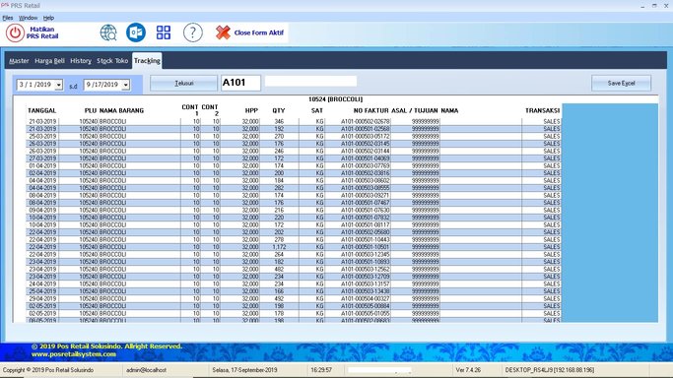Image resolution: width=673 pixels, height=378 pixels.
Task: Switch to the History tab
Action: [81, 61]
